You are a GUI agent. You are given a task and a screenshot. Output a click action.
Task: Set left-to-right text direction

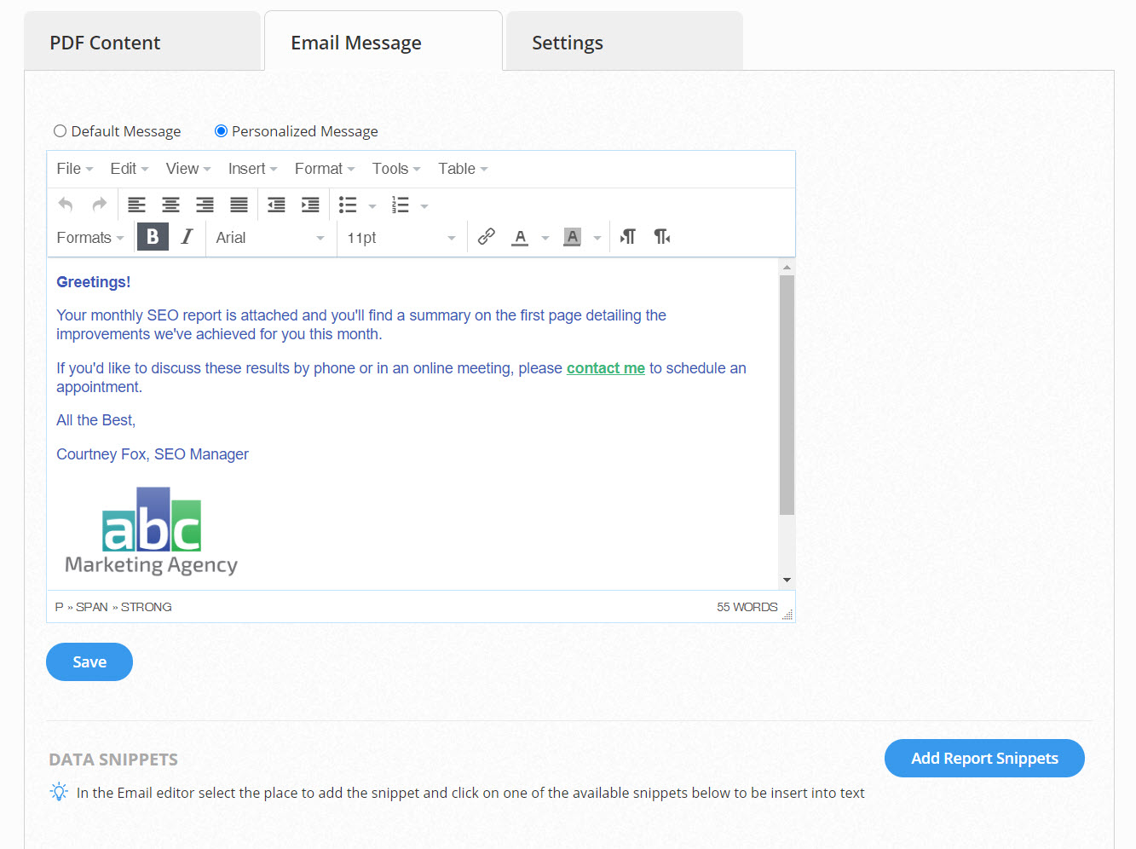pyautogui.click(x=628, y=237)
